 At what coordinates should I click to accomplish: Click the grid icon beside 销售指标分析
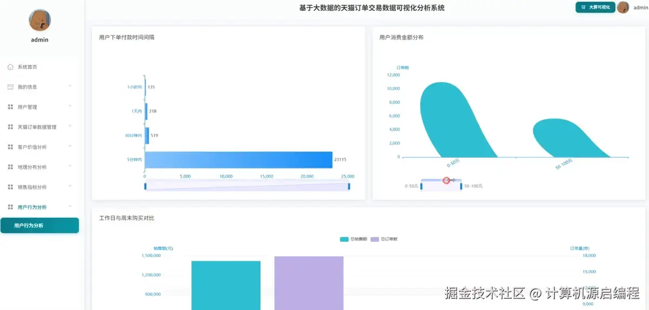click(x=10, y=187)
